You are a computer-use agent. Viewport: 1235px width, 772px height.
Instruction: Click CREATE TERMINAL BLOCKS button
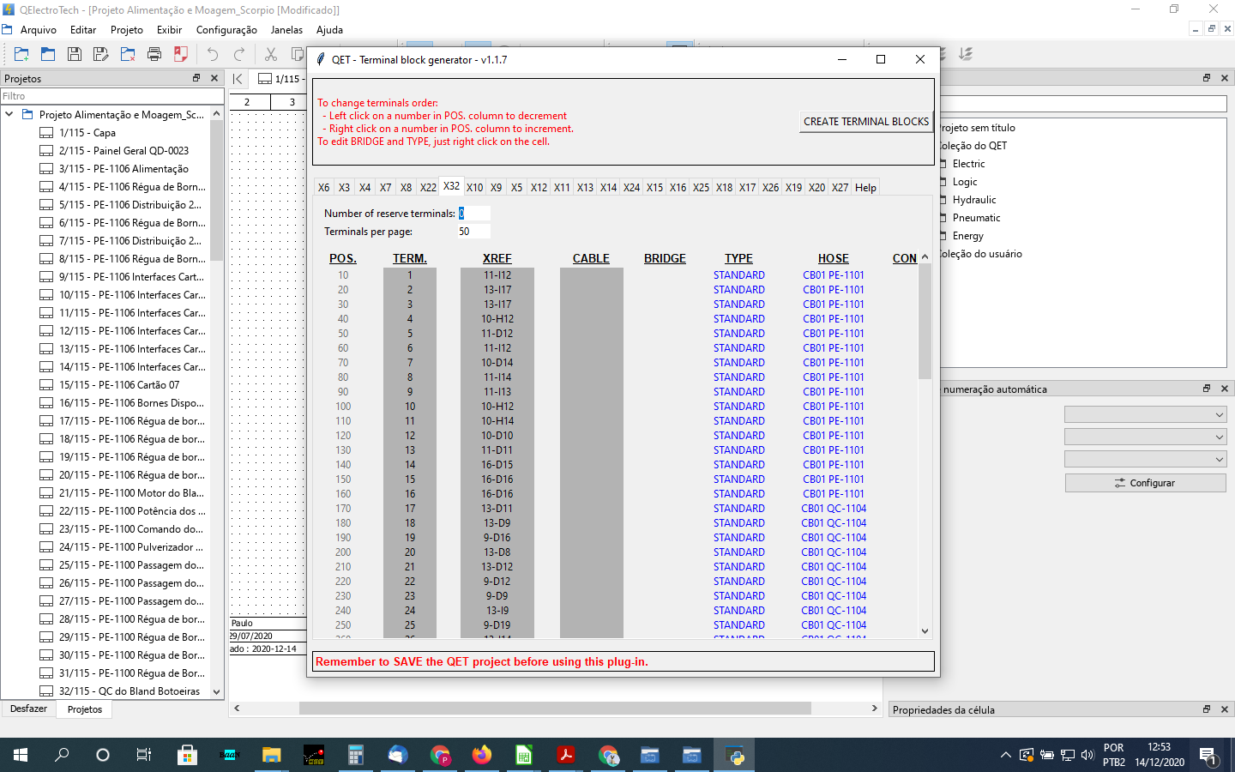point(865,122)
